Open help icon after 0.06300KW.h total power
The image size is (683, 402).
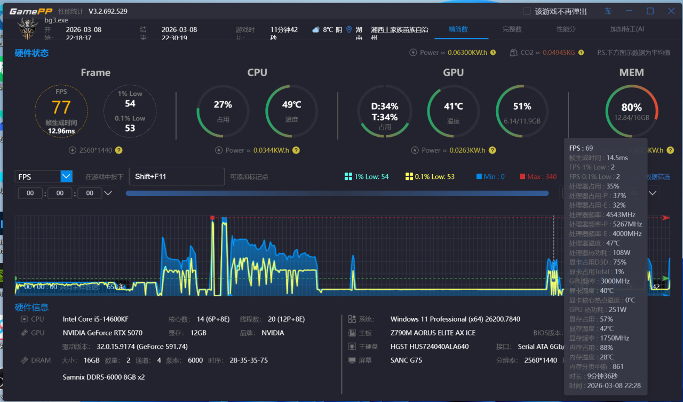point(493,53)
